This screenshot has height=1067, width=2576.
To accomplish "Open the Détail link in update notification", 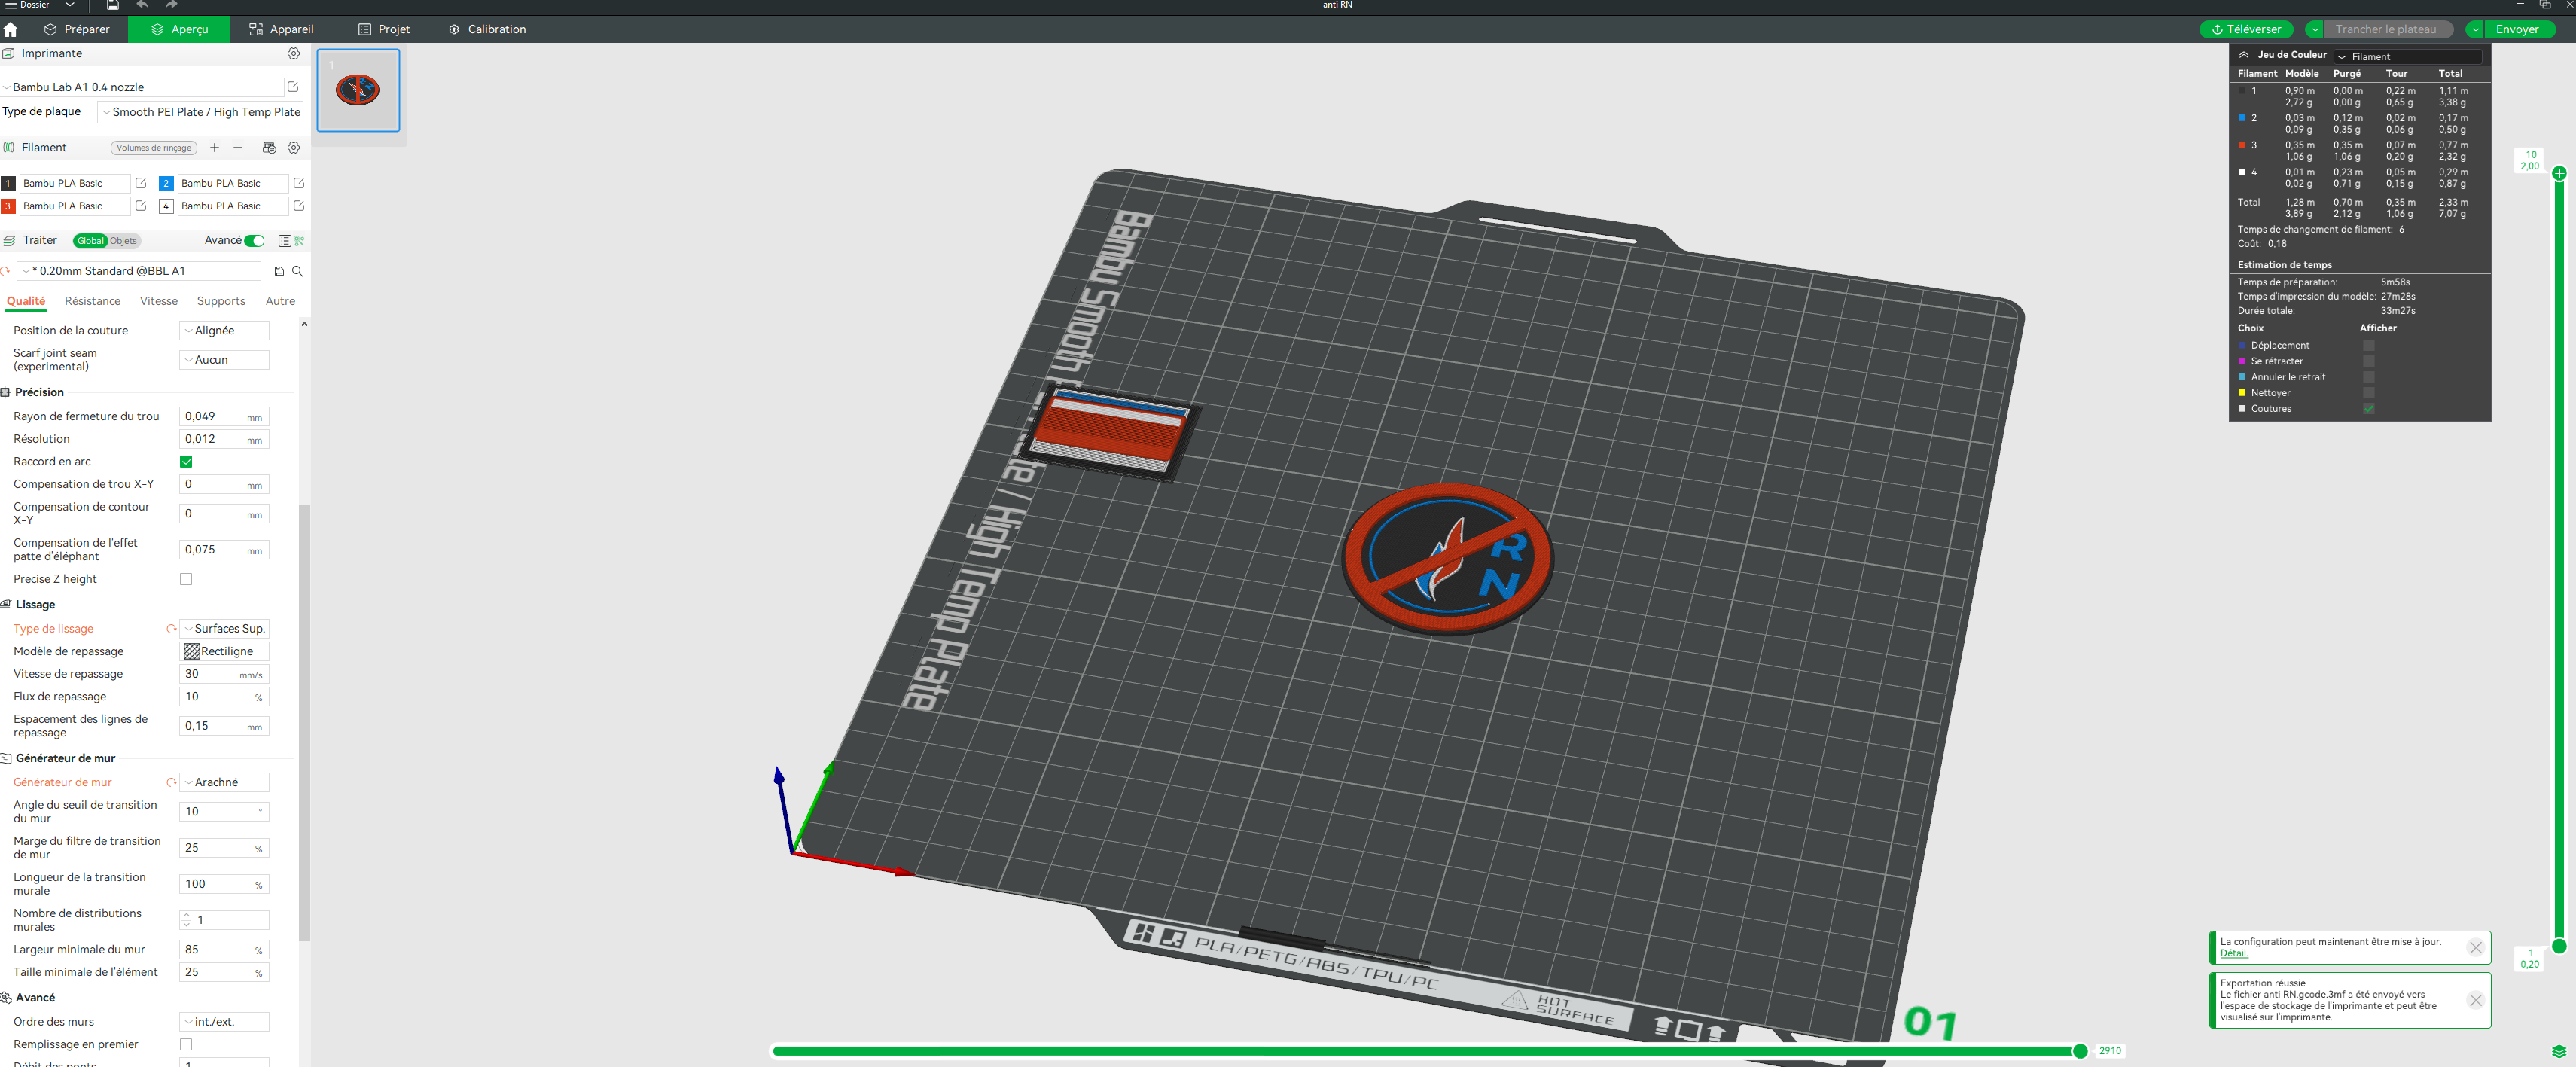I will 2233,953.
